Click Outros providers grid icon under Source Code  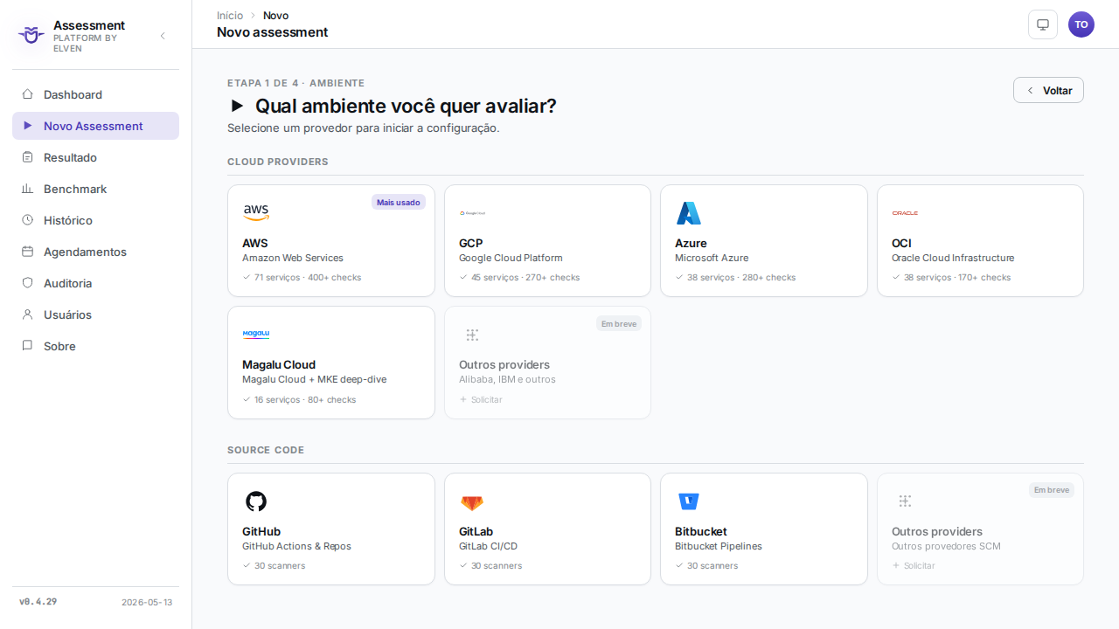tap(905, 501)
